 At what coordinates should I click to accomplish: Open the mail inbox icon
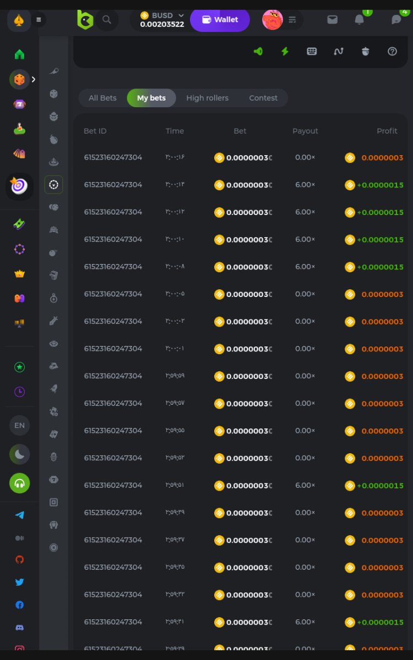click(332, 20)
